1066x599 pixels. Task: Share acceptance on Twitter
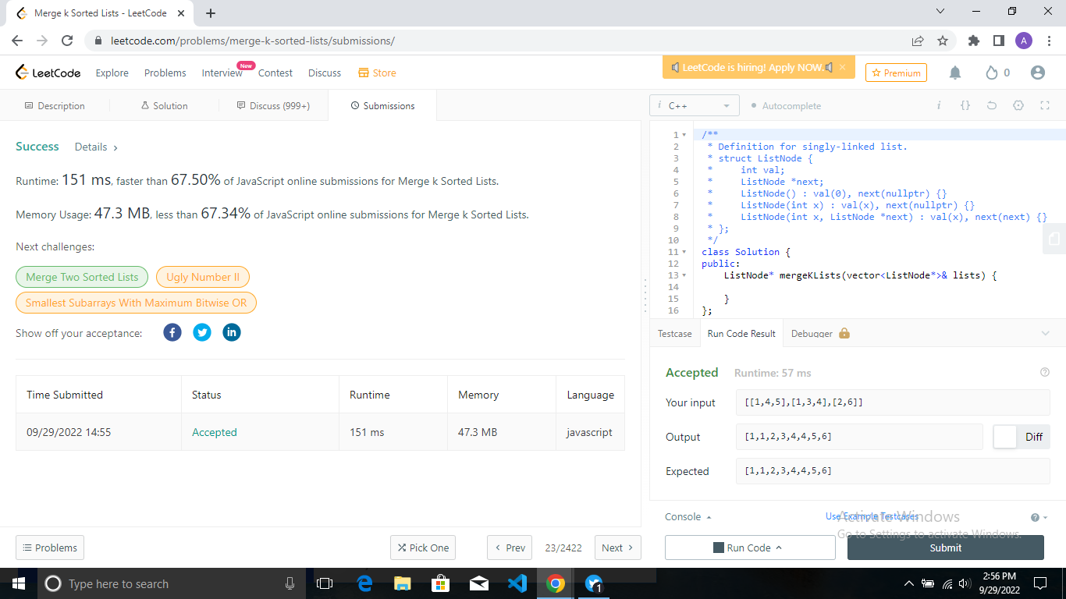click(x=202, y=332)
